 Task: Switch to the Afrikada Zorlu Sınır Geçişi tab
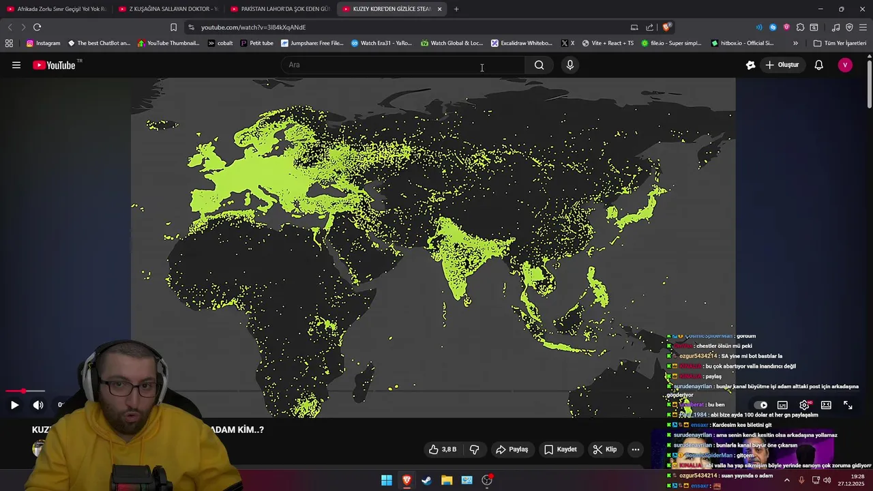click(x=57, y=9)
